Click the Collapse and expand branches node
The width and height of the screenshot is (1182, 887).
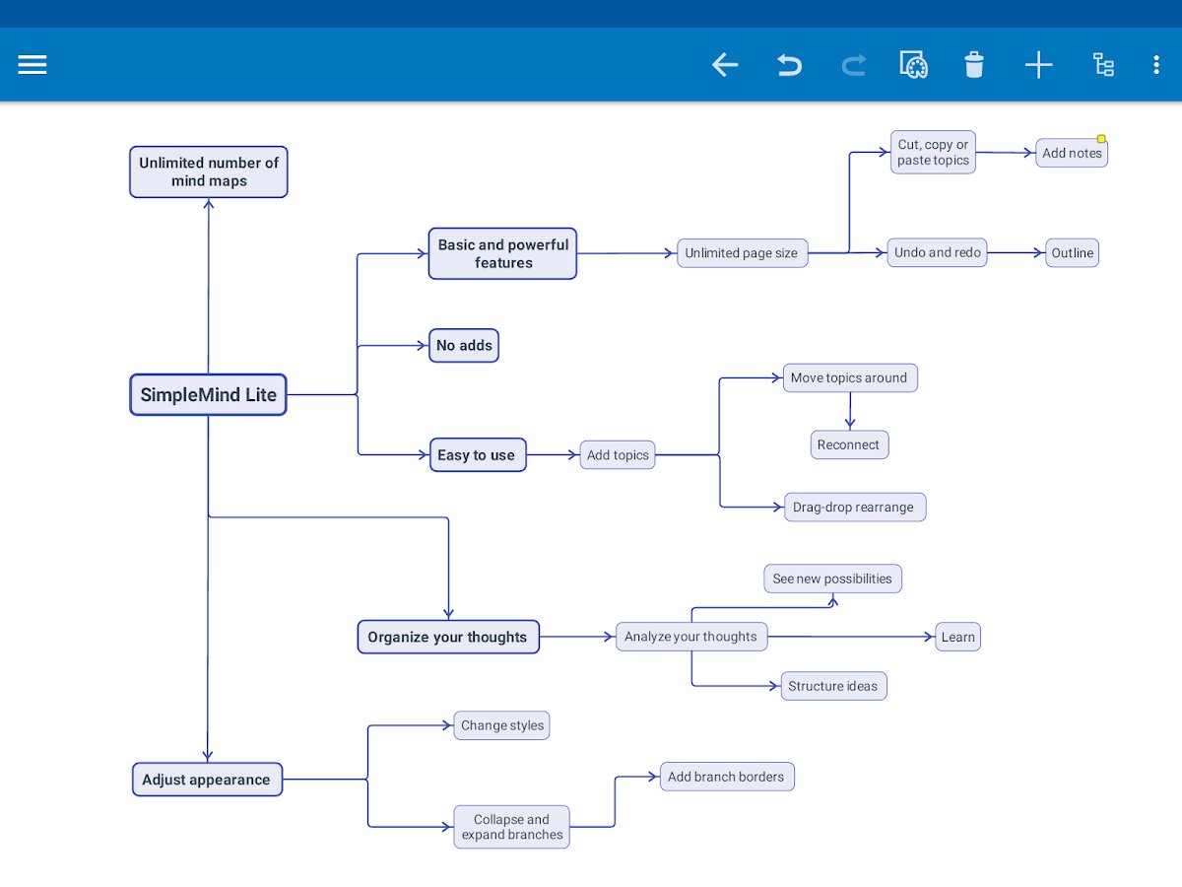tap(511, 827)
